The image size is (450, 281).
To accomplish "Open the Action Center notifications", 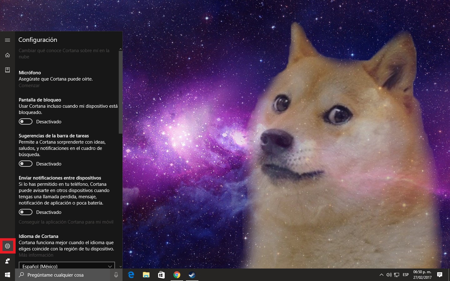I will point(440,275).
